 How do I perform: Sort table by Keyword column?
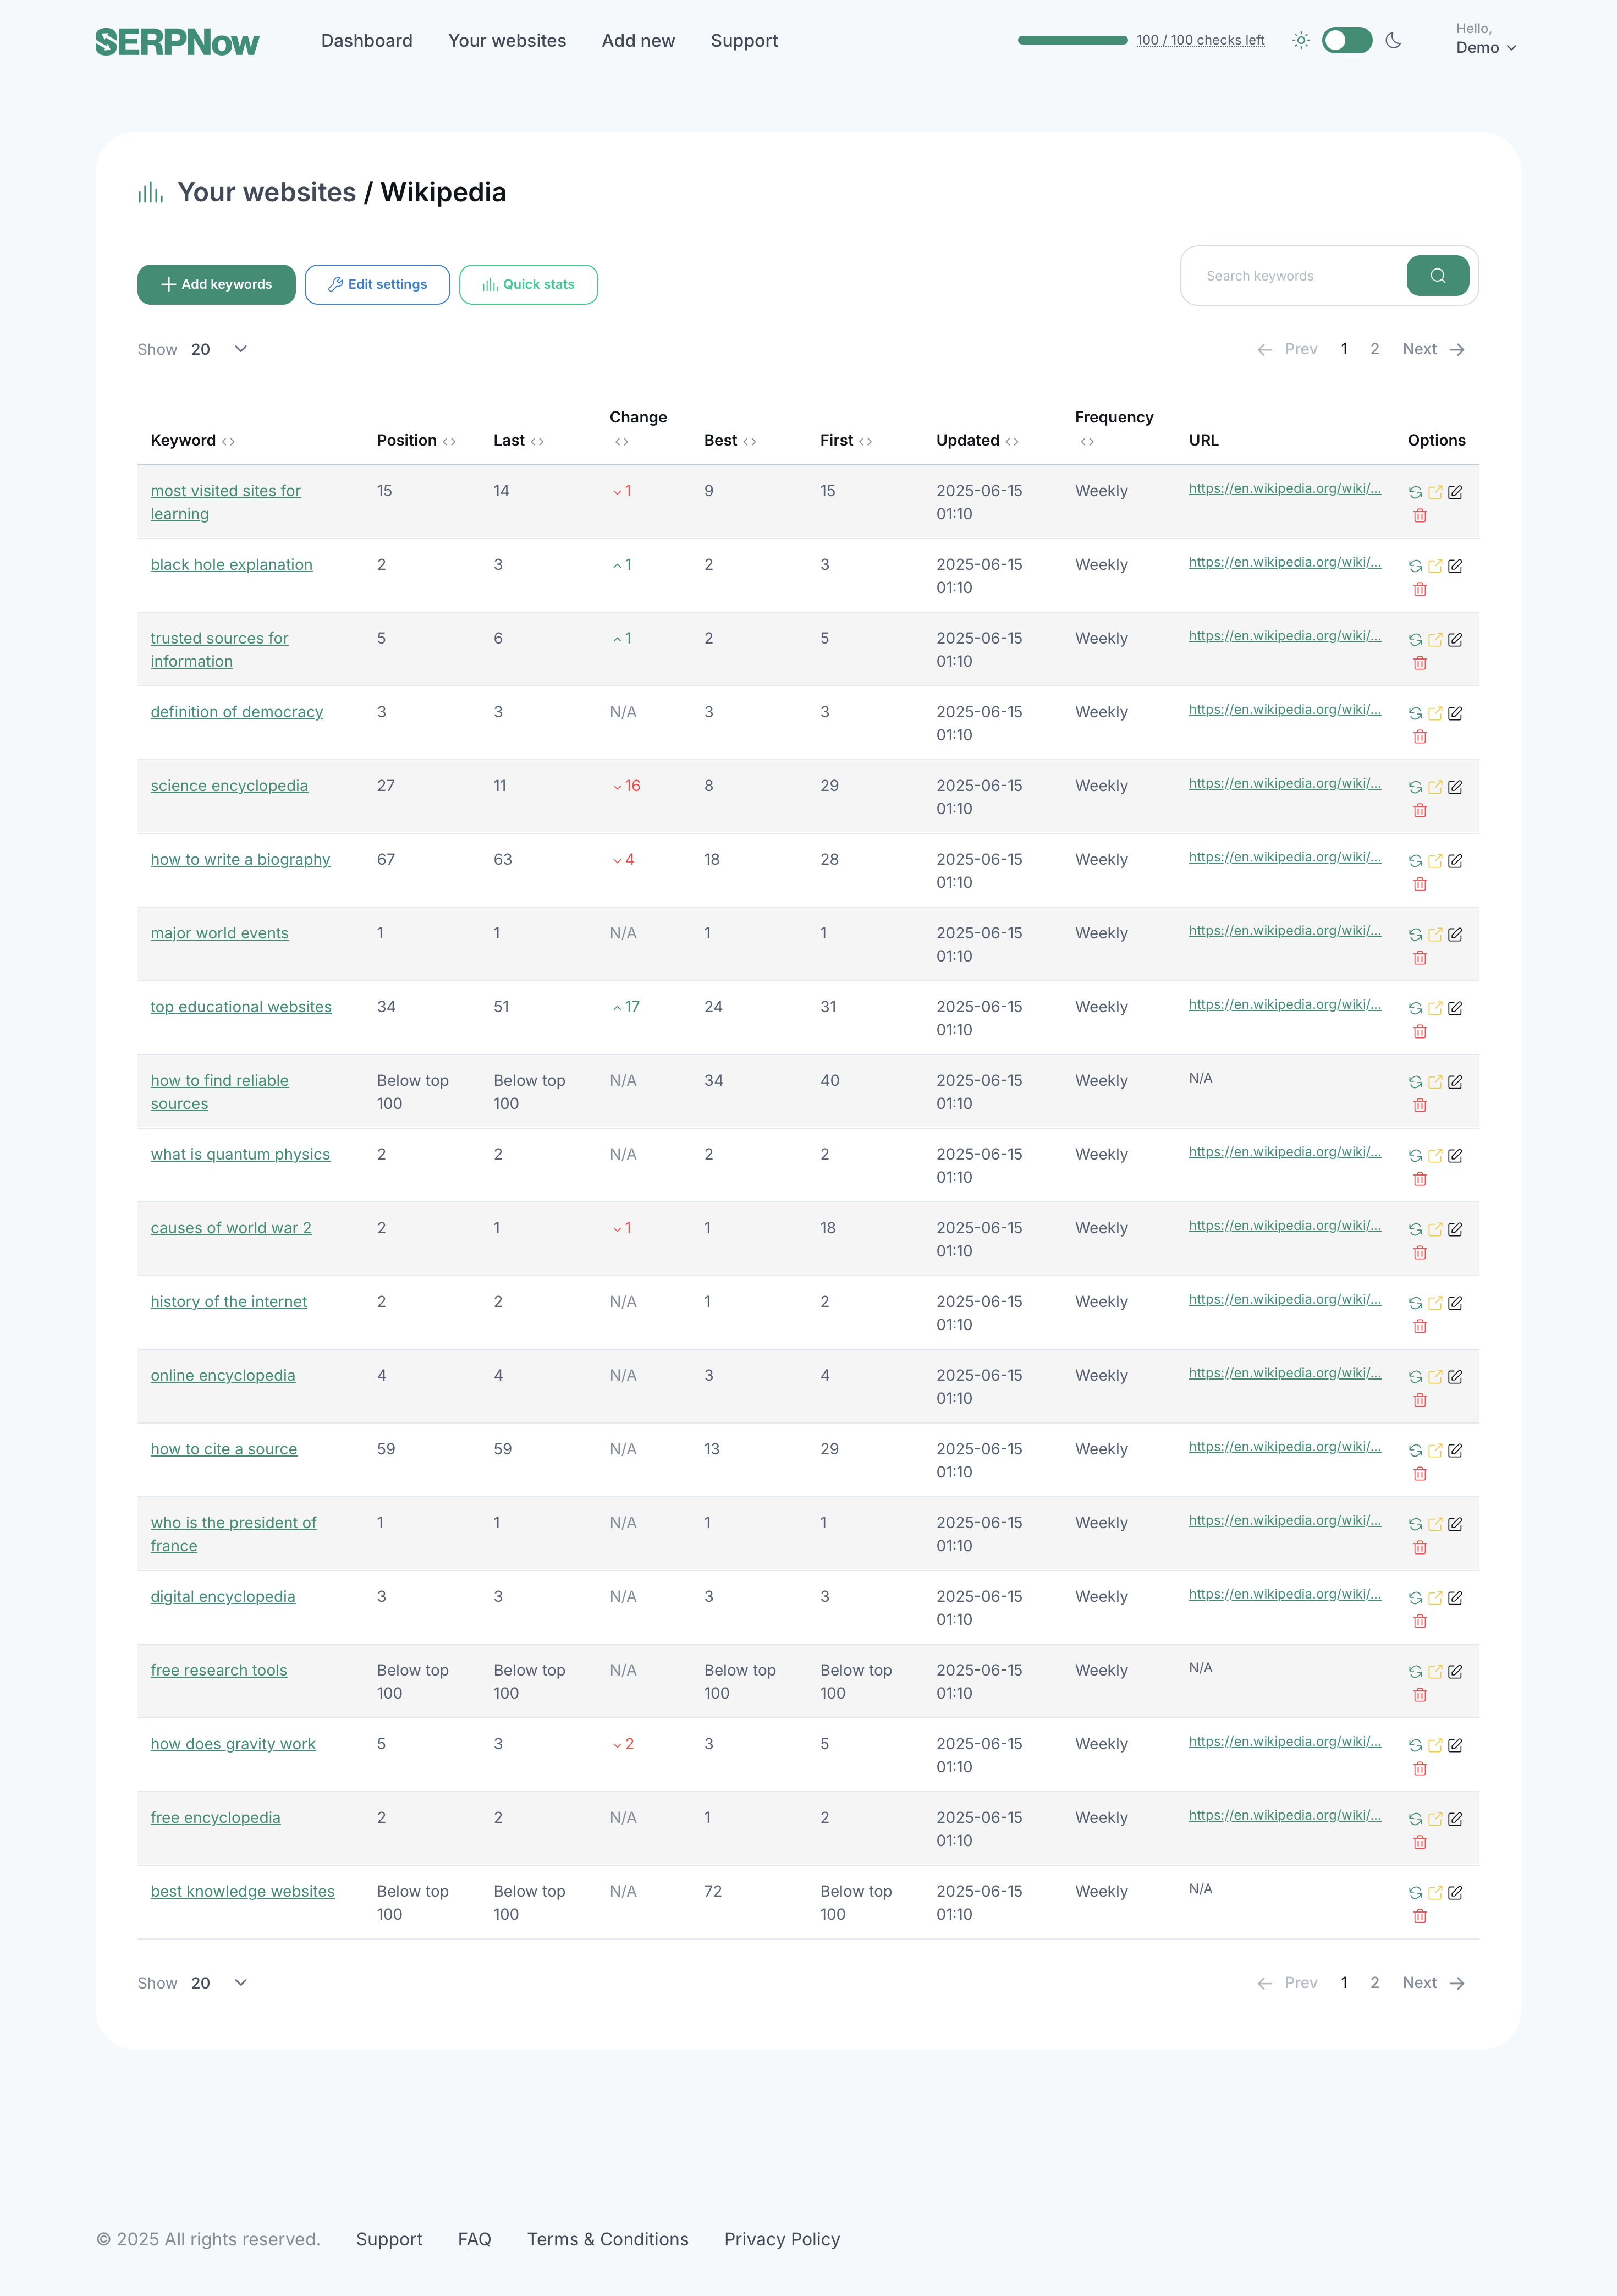click(x=228, y=441)
